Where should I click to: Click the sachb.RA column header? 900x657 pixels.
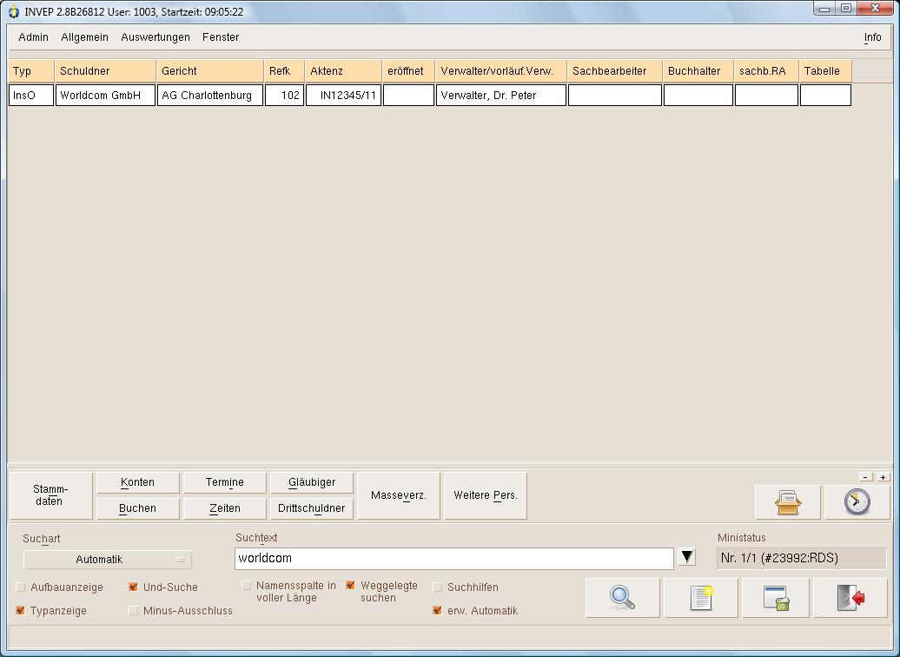coord(766,71)
